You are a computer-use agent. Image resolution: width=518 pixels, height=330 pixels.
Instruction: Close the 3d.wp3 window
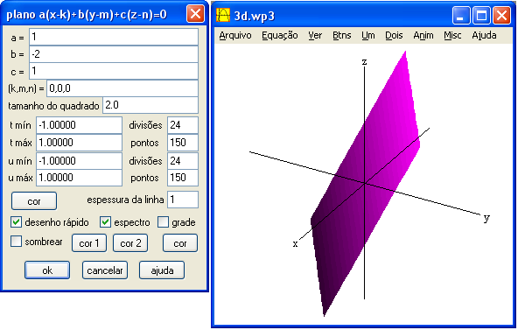[502, 16]
